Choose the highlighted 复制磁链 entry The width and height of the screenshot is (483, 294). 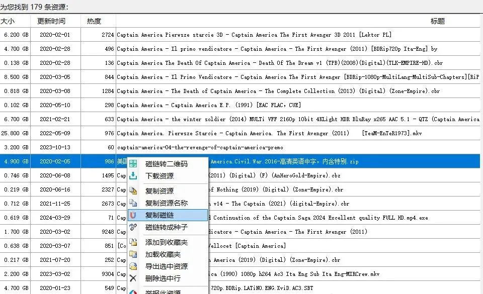click(x=168, y=215)
